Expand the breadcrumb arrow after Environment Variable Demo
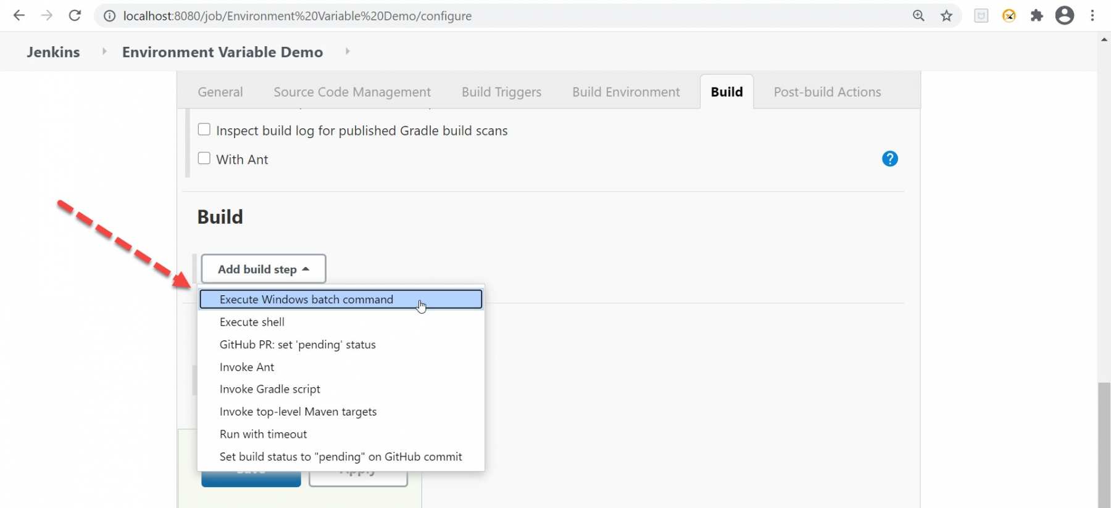The image size is (1111, 508). pyautogui.click(x=347, y=51)
